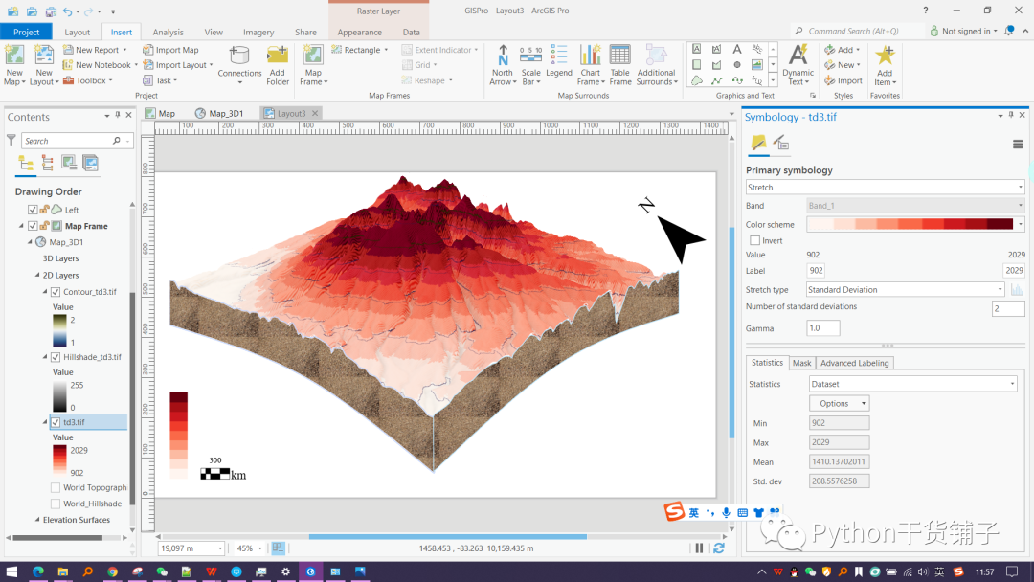Click the Command Search field
This screenshot has width=1034, height=582.
coord(856,31)
